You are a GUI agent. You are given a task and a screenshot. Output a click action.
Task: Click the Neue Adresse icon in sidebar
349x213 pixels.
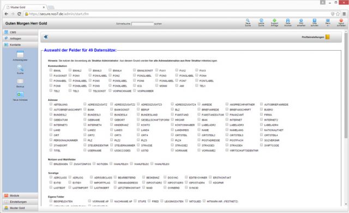pos(20,94)
